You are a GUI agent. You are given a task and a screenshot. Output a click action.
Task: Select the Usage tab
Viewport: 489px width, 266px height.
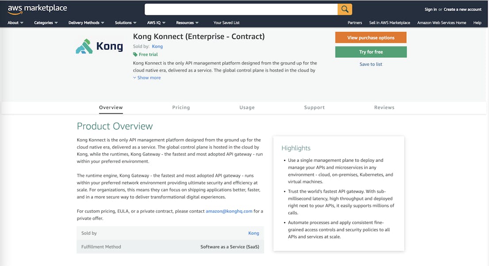(247, 107)
